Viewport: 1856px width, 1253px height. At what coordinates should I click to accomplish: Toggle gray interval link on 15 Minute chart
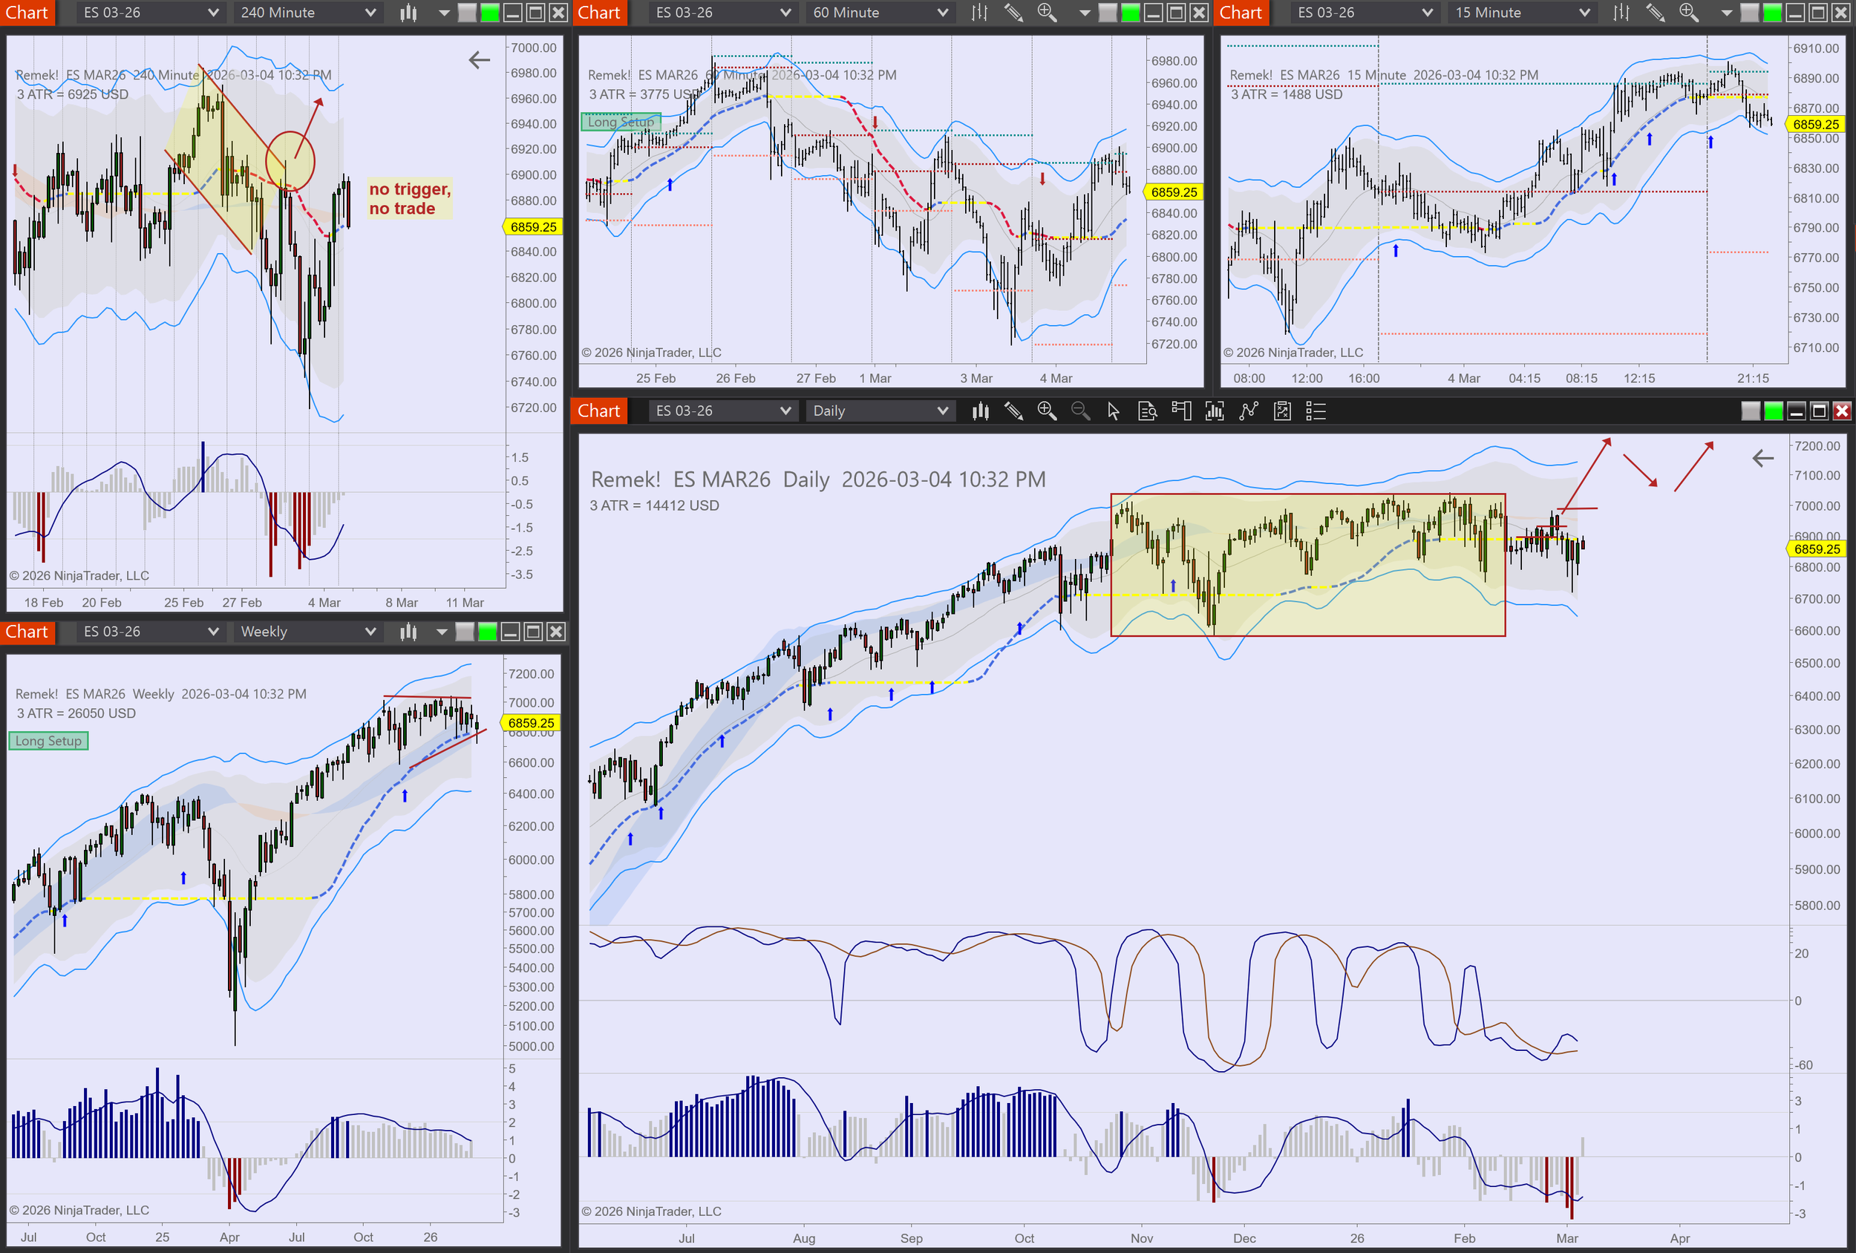pos(1749,13)
